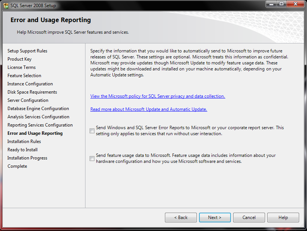Select Product Key step in sidebar
This screenshot has width=307, height=231.
(x=19, y=59)
